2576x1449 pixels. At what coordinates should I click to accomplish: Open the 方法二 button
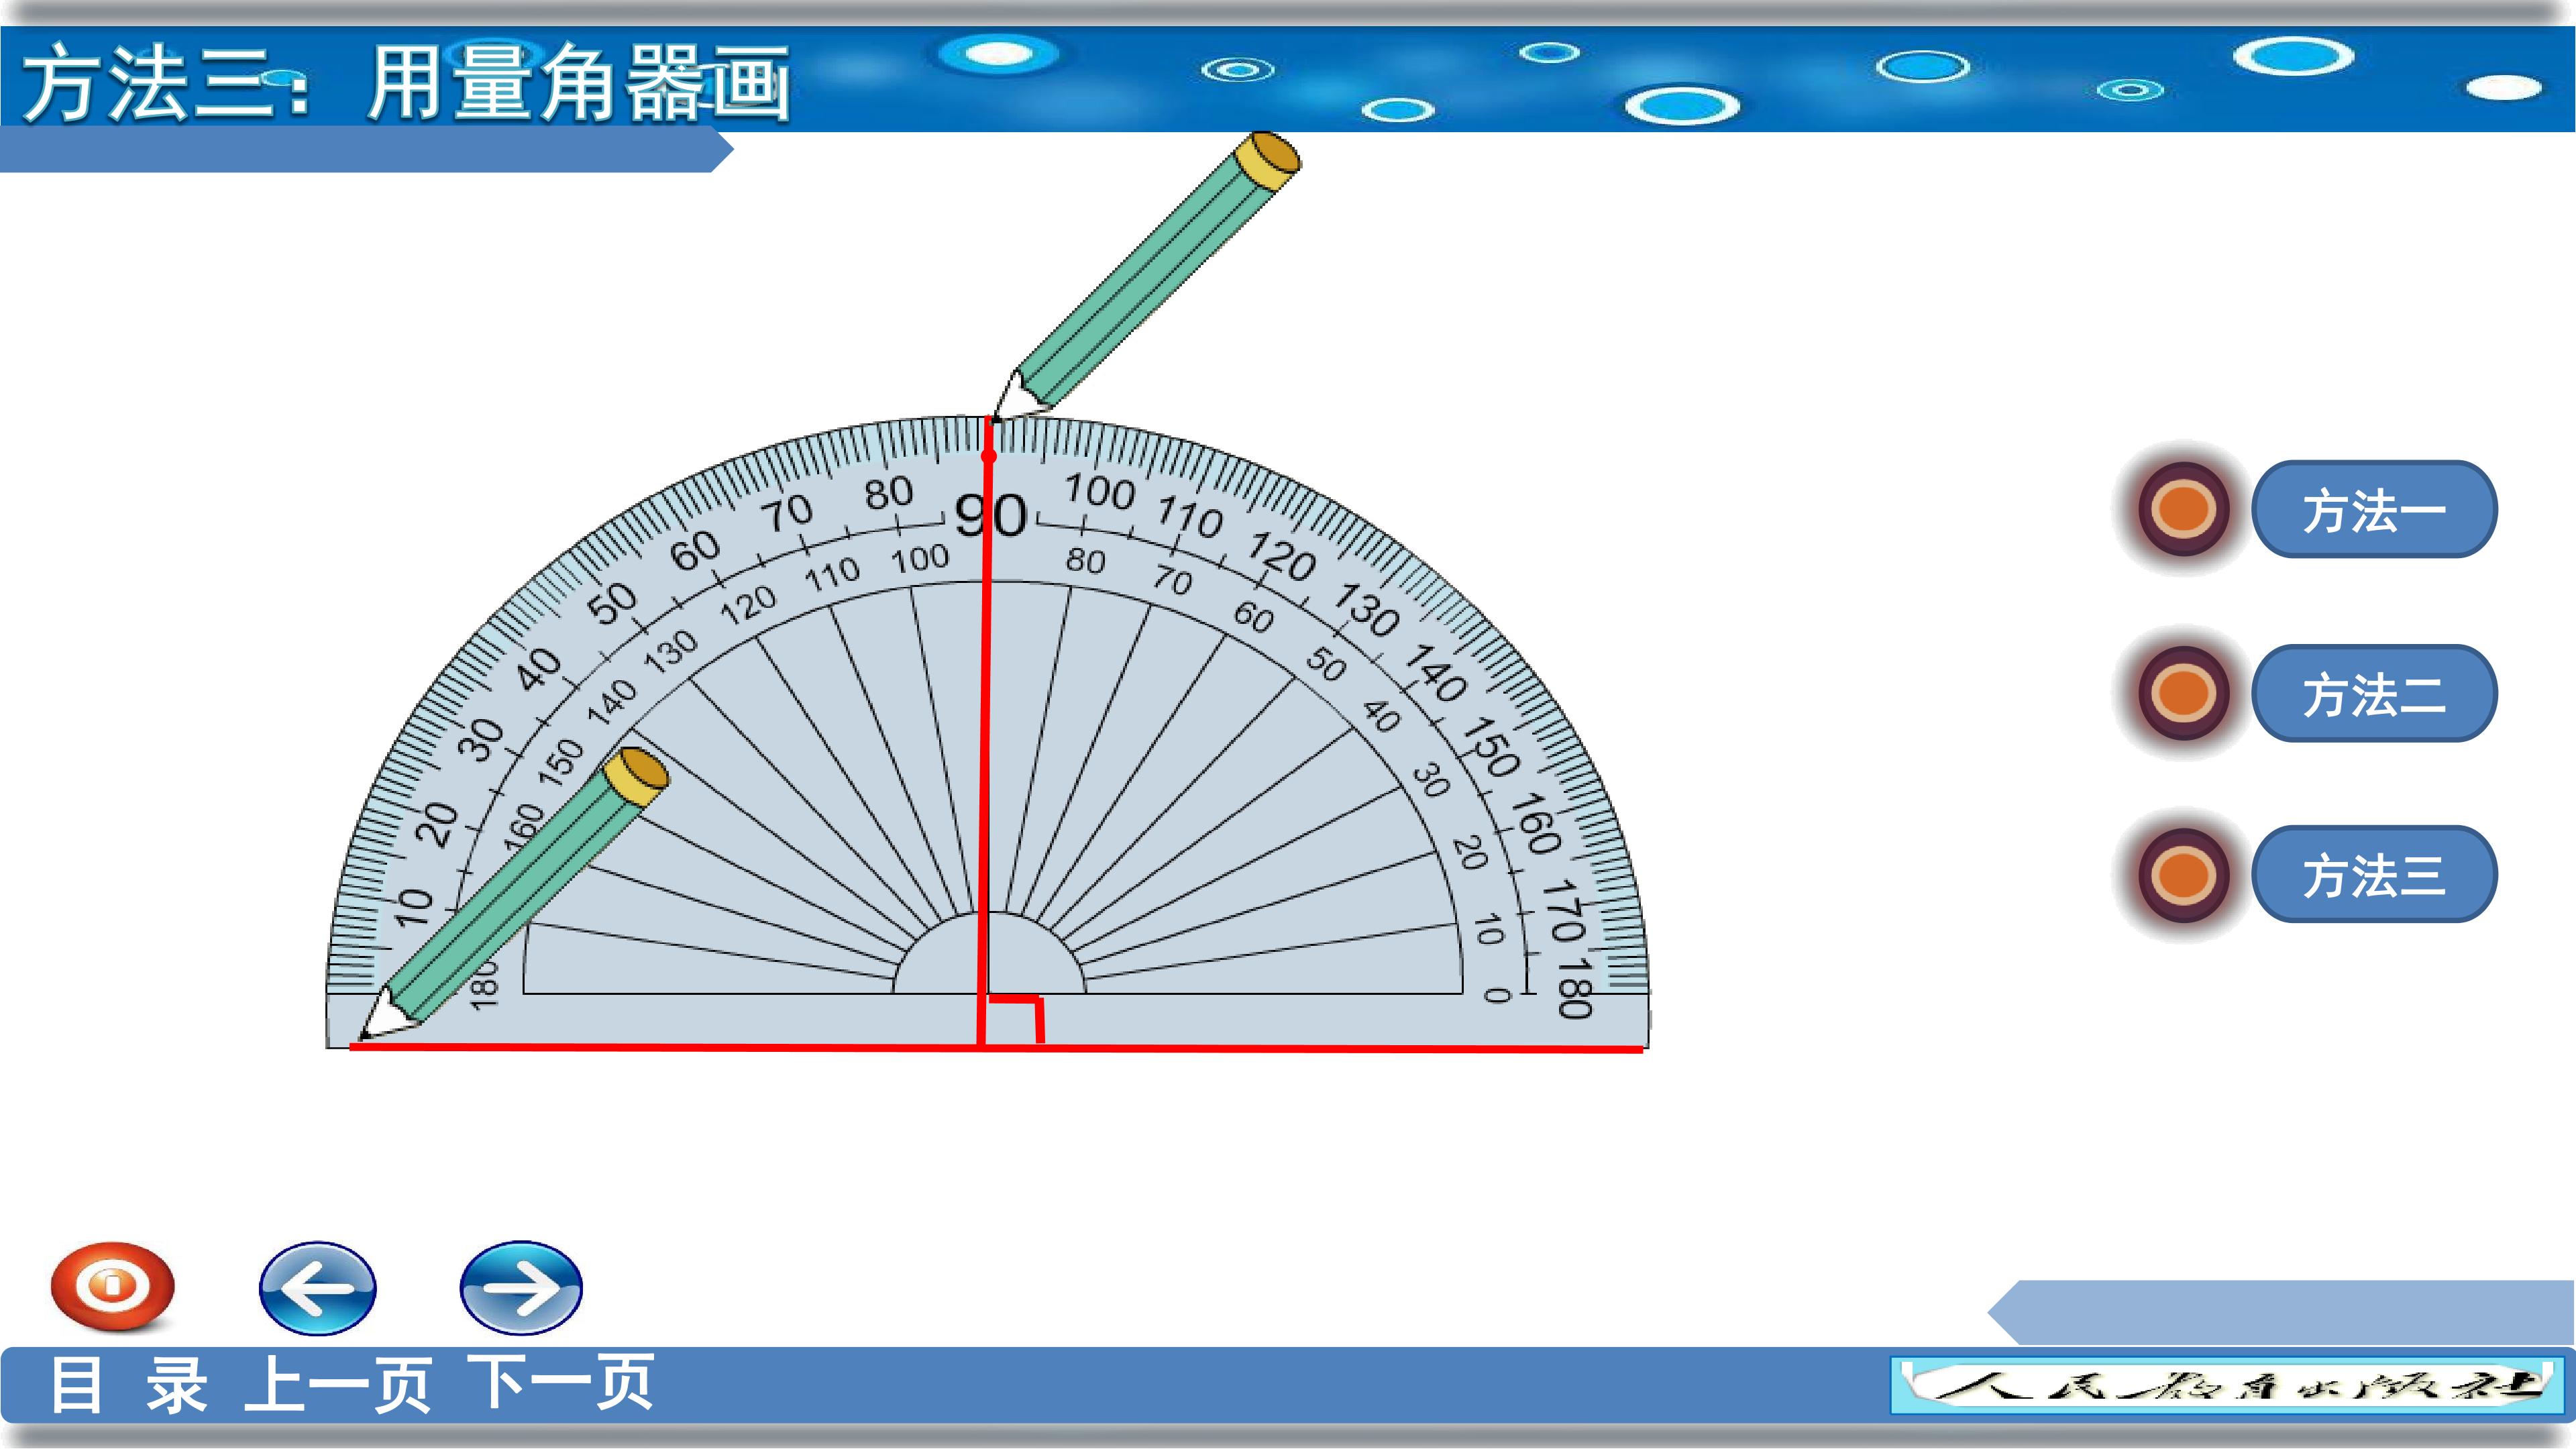pos(2374,694)
